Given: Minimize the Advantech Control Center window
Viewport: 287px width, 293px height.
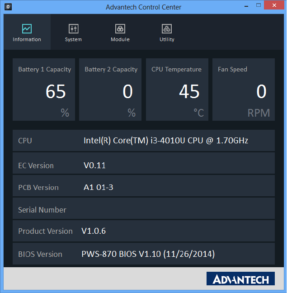Looking at the screenshot, I should (246, 5).
